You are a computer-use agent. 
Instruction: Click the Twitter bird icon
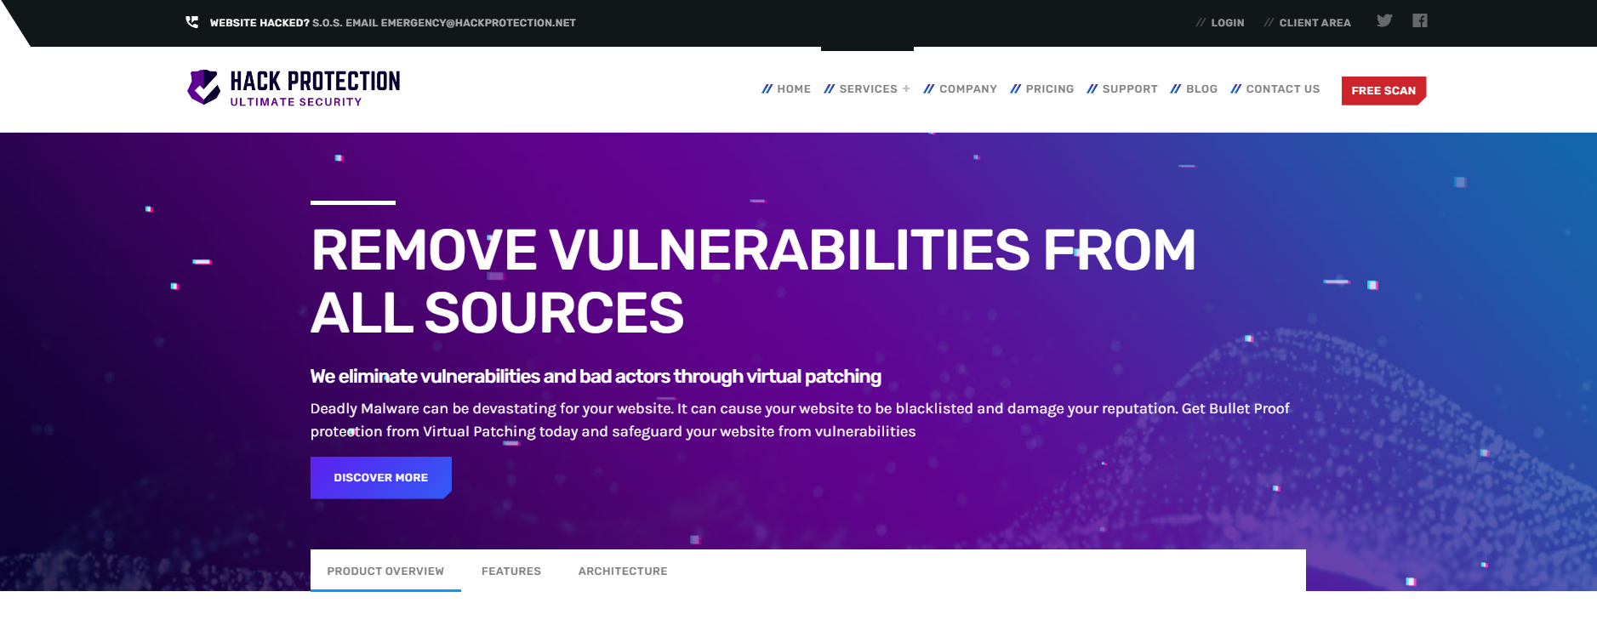pyautogui.click(x=1384, y=21)
